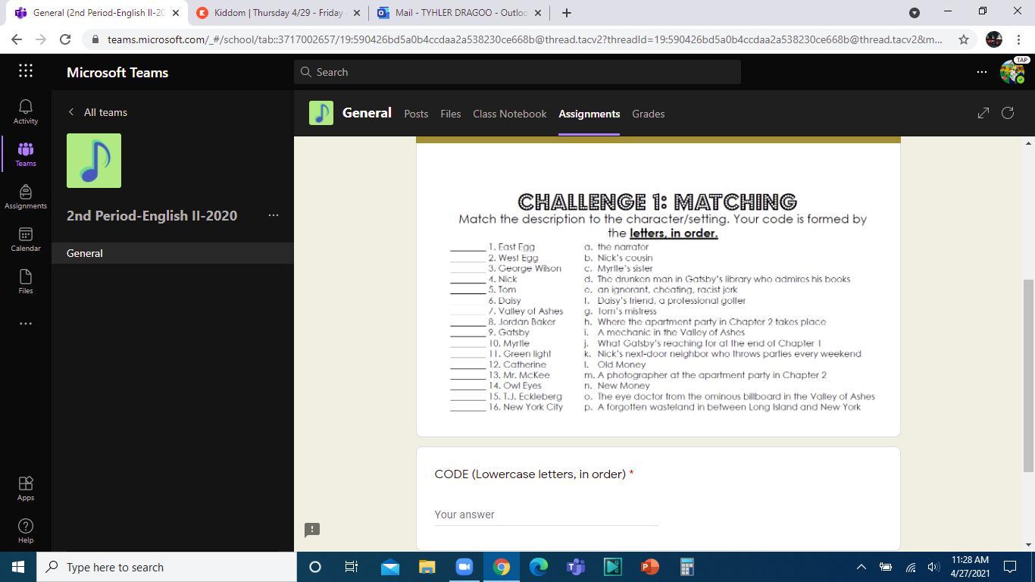The image size is (1035, 582).
Task: Select the General channel
Action: tap(173, 253)
